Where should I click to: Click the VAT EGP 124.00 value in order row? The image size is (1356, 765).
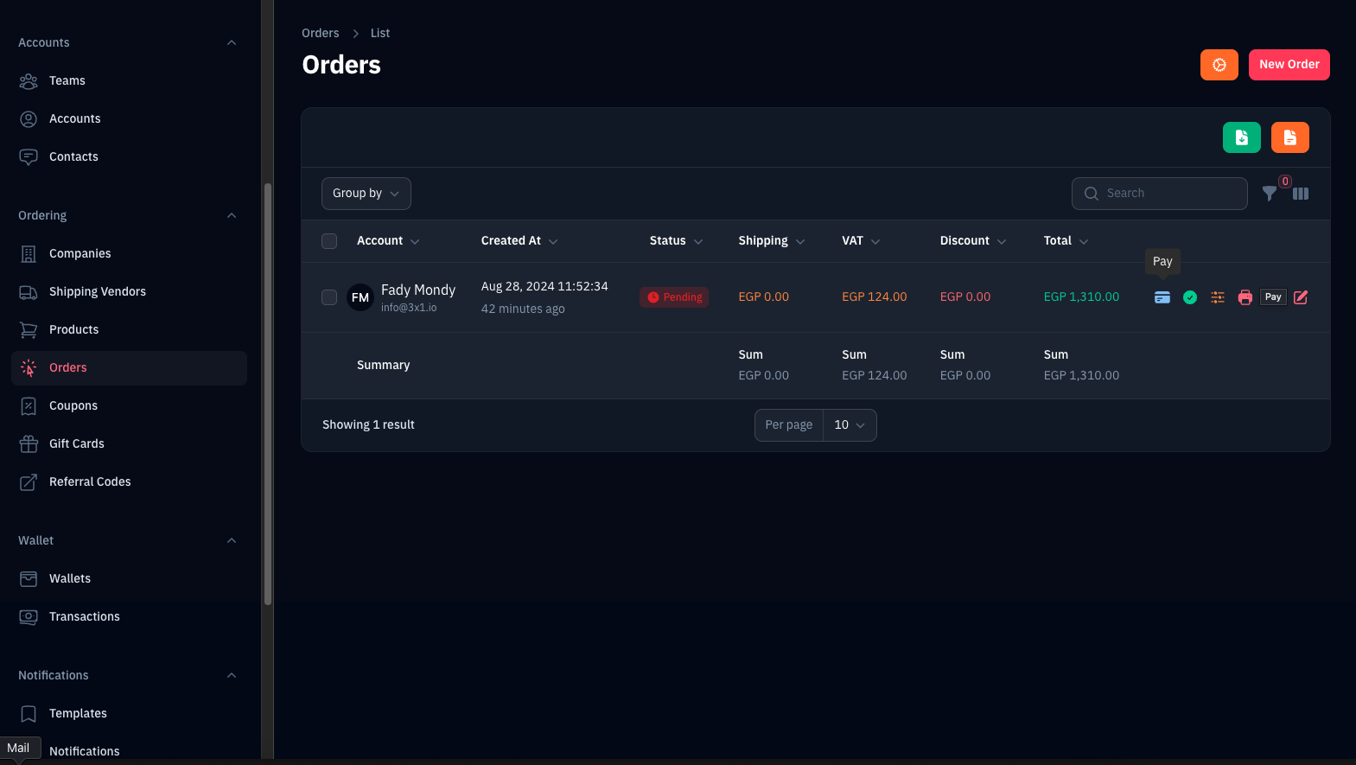pos(875,296)
